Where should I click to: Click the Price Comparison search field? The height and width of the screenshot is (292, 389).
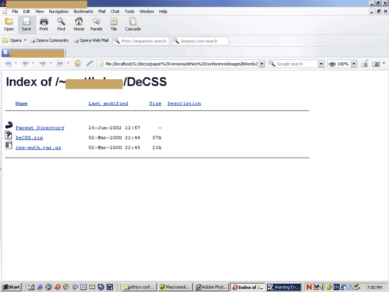(x=141, y=41)
